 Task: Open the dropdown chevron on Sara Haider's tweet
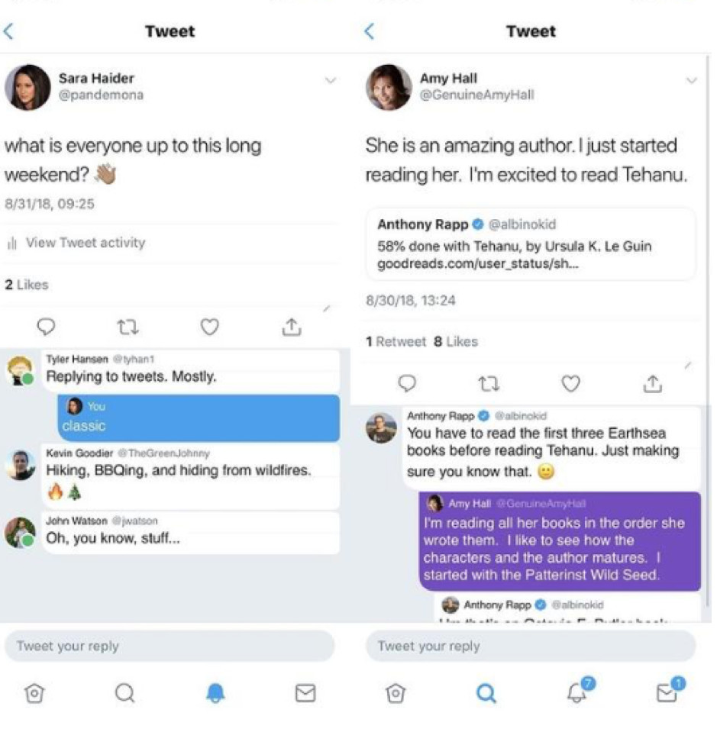tap(330, 80)
